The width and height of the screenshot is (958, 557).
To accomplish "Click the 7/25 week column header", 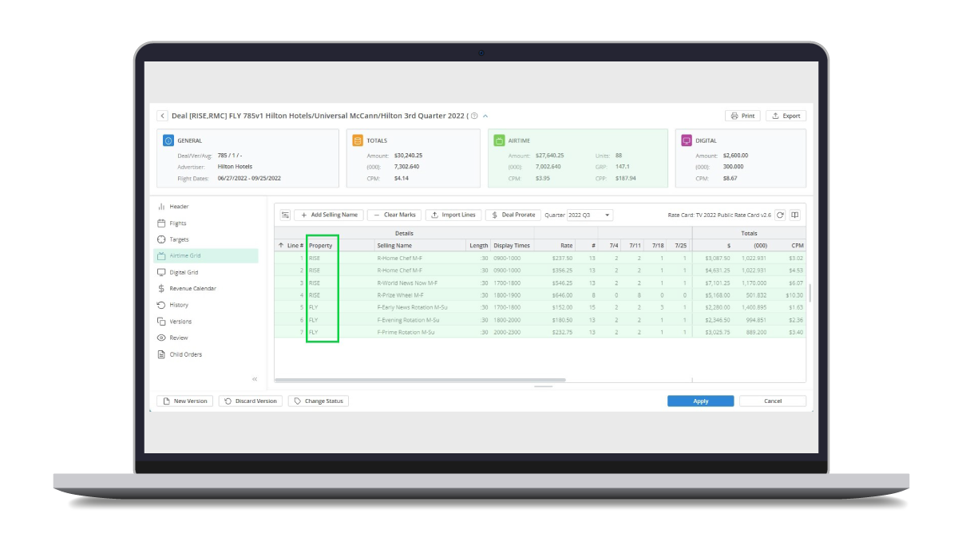I will (679, 245).
